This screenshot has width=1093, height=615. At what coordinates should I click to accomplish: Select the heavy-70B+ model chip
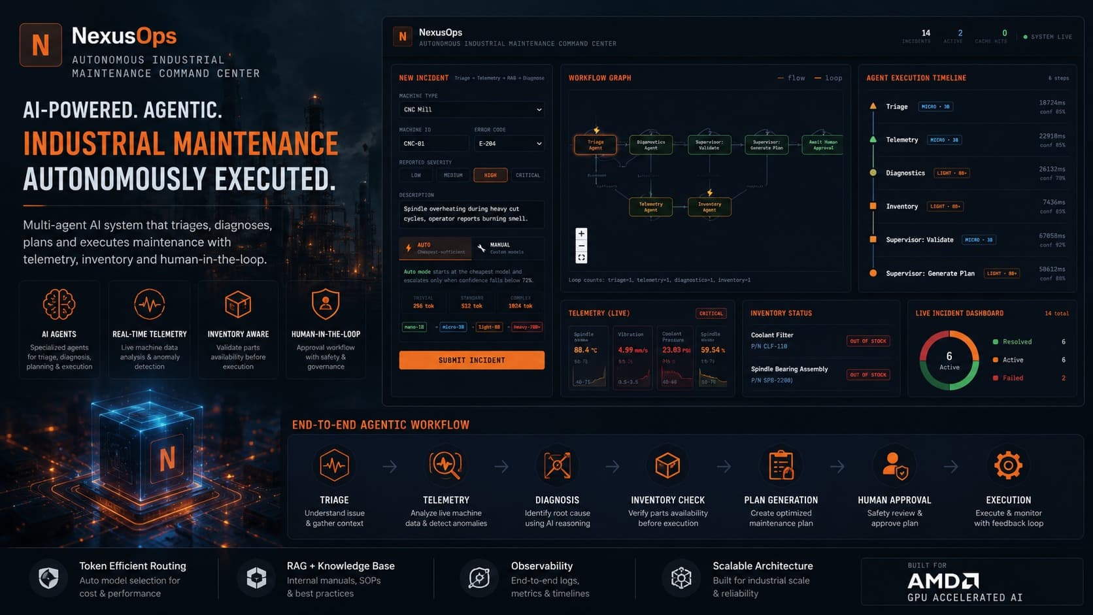[x=527, y=327]
